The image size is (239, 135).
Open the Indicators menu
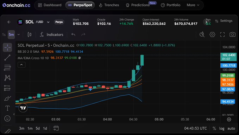(x=51, y=34)
